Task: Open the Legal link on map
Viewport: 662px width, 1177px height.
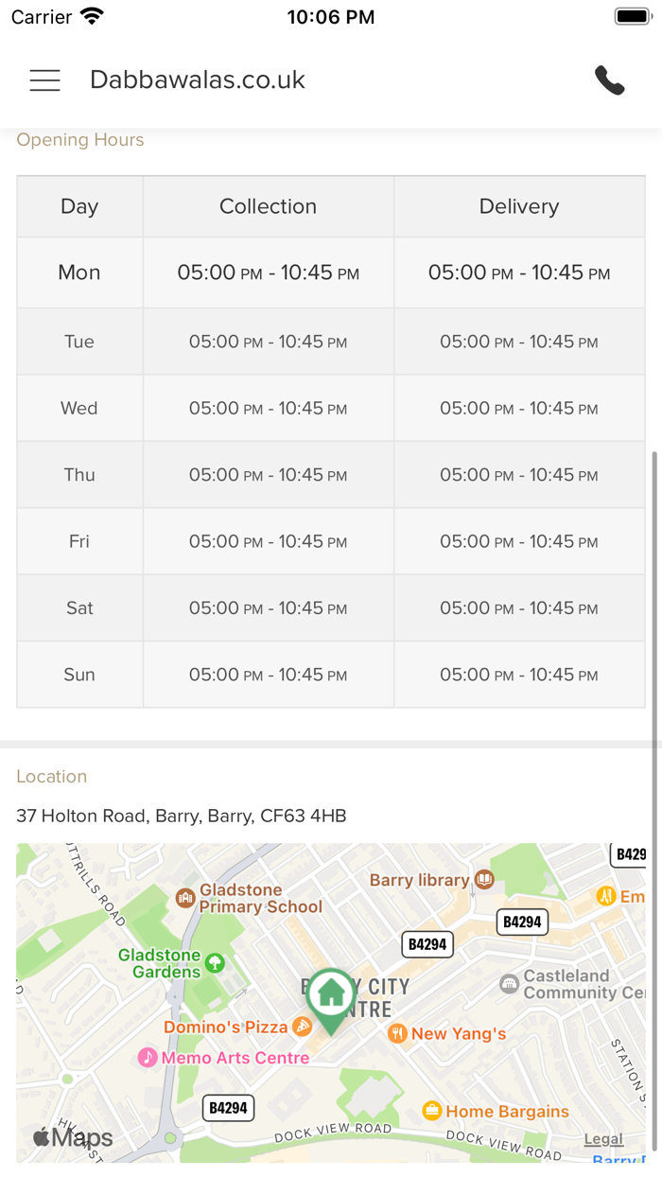Action: [x=603, y=1139]
